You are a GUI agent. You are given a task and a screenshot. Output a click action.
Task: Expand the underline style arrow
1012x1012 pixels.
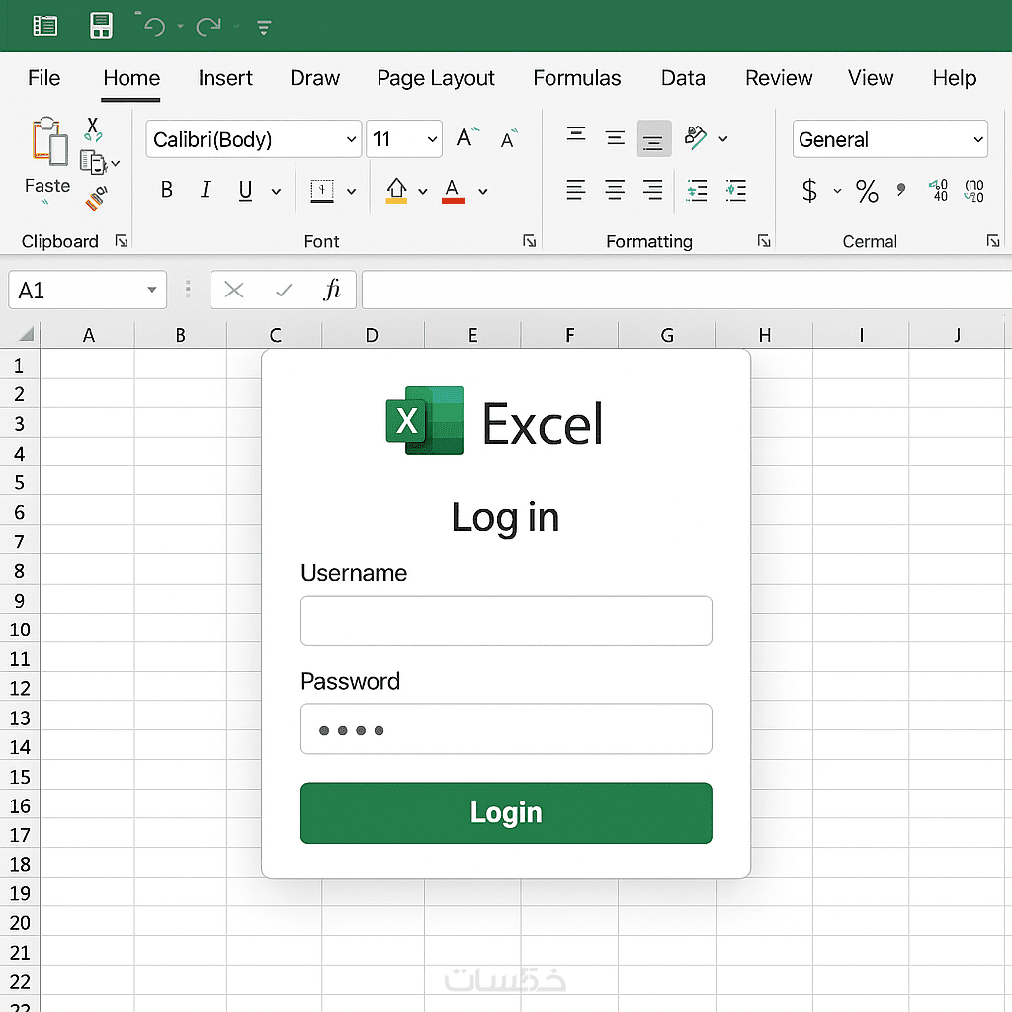click(x=277, y=191)
